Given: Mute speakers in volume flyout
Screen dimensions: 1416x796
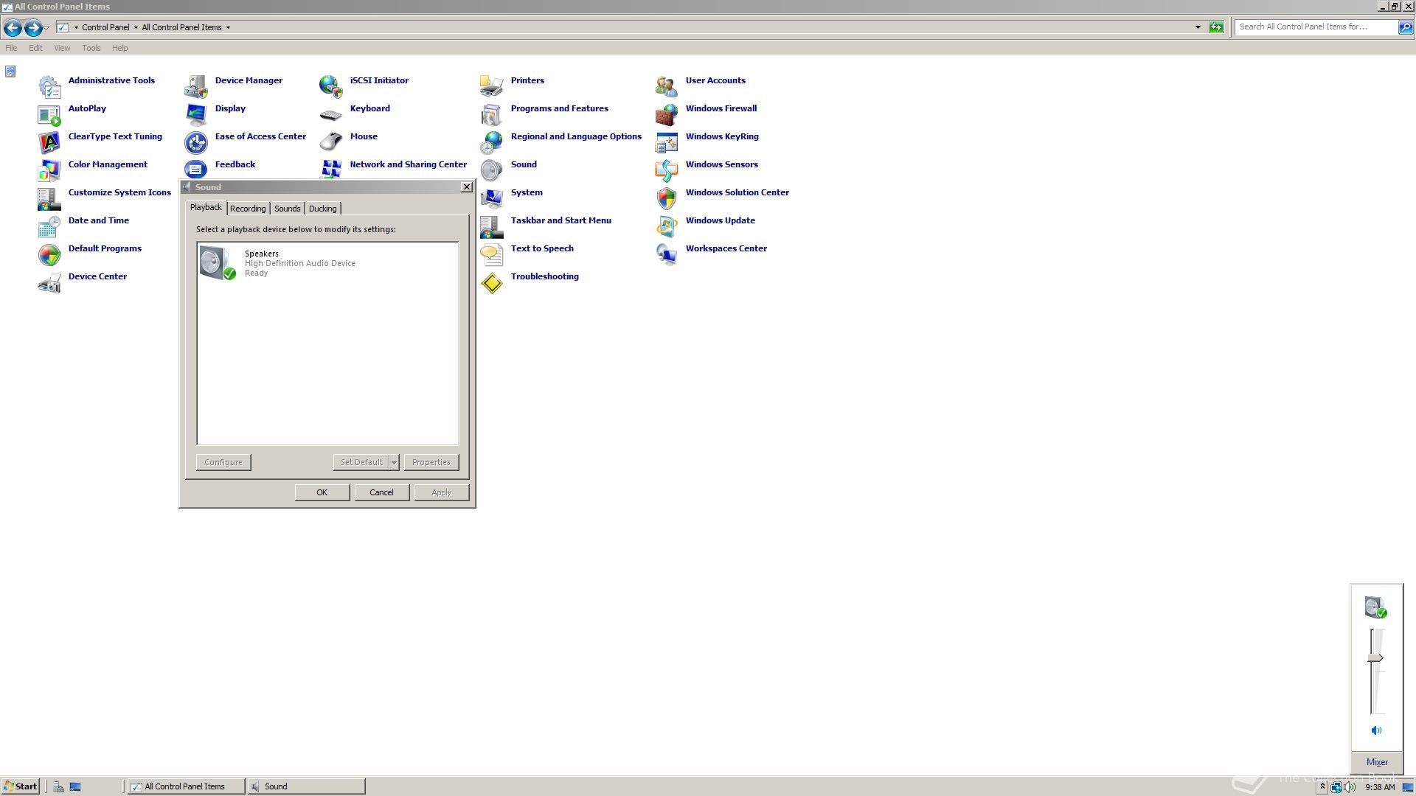Looking at the screenshot, I should pos(1376,730).
